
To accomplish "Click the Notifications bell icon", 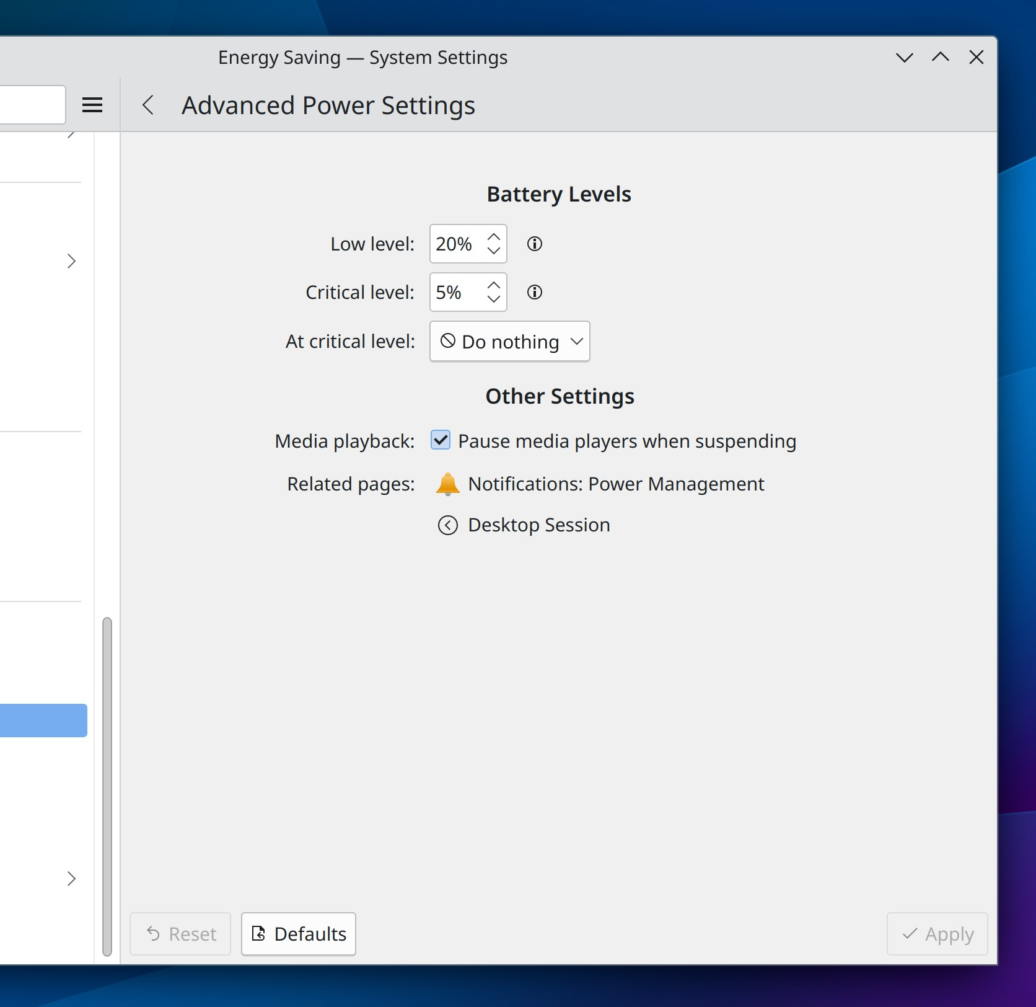I will [447, 484].
